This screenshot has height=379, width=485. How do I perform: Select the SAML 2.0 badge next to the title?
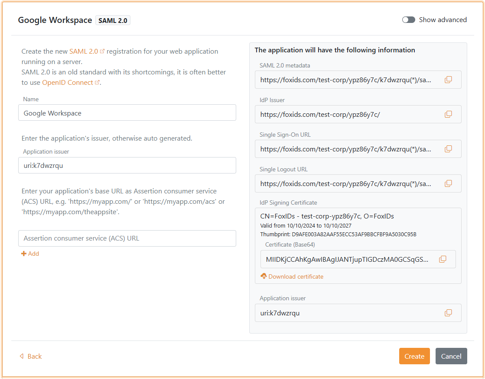tap(113, 20)
